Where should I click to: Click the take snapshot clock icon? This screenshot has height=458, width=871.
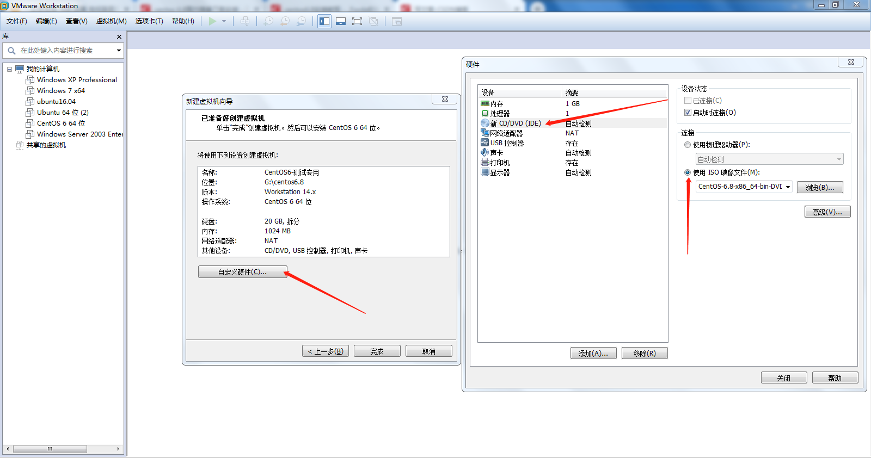click(x=268, y=21)
